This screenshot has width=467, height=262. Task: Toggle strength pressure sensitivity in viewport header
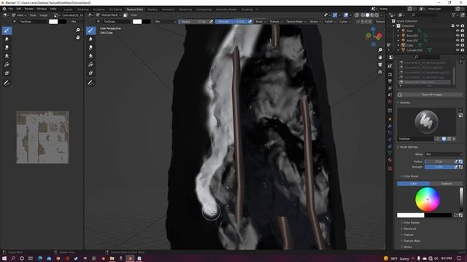tap(250, 21)
